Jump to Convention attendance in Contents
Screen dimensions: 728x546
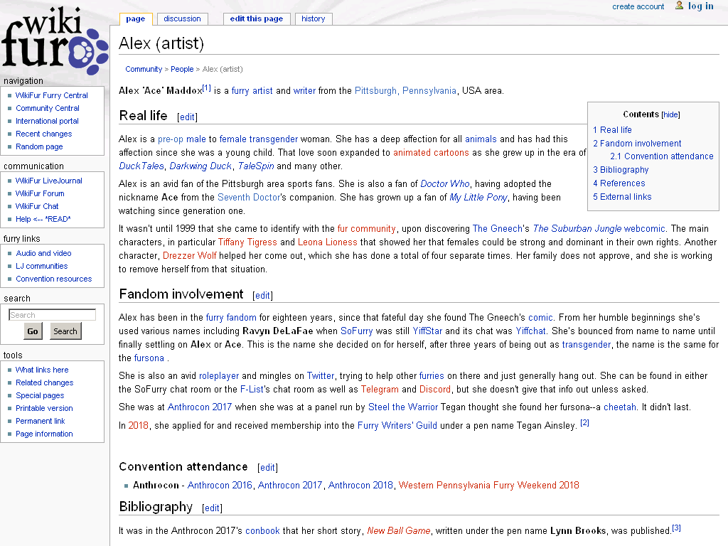pos(662,156)
